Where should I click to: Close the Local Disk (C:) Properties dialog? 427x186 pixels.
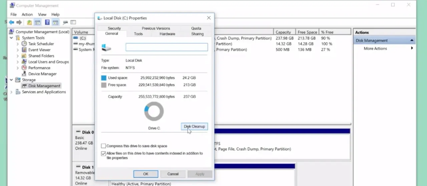(209, 18)
